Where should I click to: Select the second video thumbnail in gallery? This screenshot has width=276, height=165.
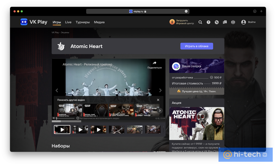[80, 130]
